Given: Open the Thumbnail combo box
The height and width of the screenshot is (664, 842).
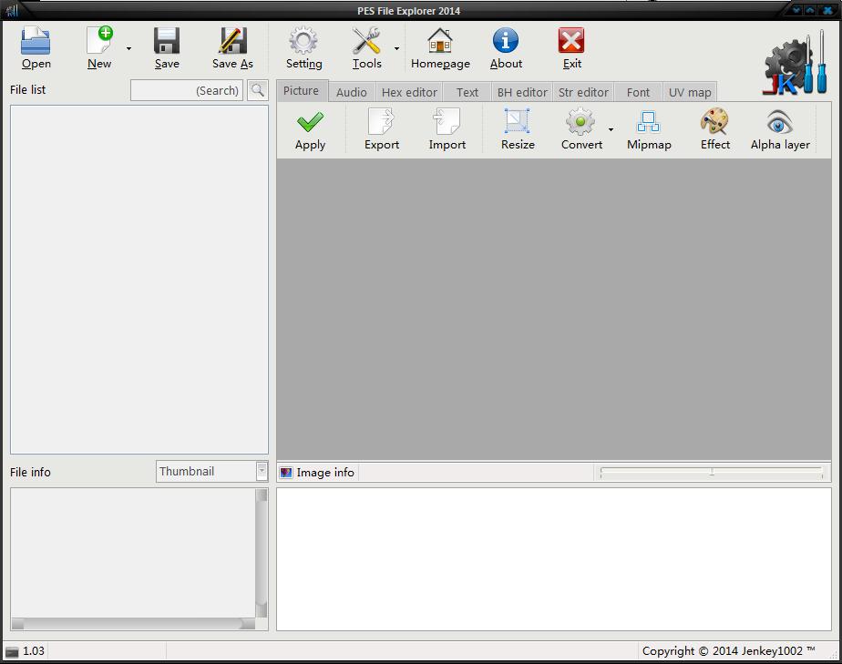Looking at the screenshot, I should 211,471.
